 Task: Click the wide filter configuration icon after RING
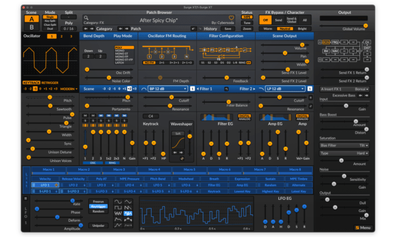coord(249,62)
